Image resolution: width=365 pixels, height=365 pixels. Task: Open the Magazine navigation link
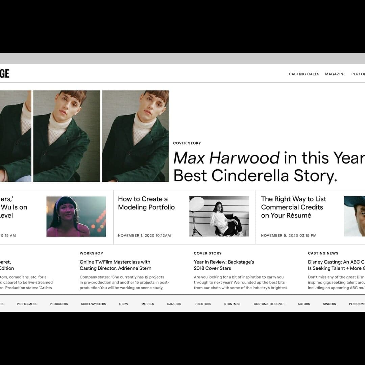(335, 74)
